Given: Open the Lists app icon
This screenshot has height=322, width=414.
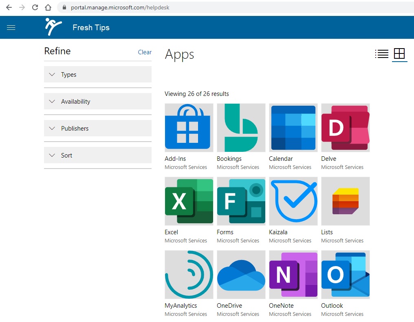Looking at the screenshot, I should point(346,201).
